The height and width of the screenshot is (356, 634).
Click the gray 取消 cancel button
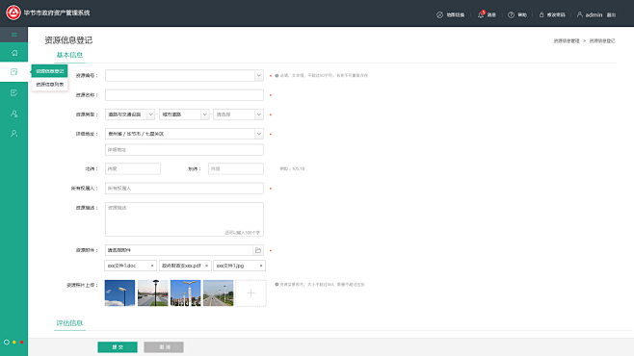click(x=164, y=347)
